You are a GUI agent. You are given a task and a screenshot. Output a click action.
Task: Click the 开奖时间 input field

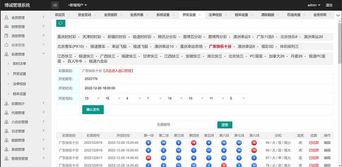coord(104,88)
